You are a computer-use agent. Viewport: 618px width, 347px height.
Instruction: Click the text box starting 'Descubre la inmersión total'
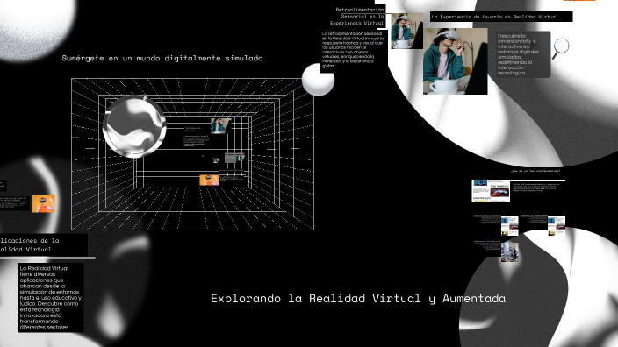522,54
